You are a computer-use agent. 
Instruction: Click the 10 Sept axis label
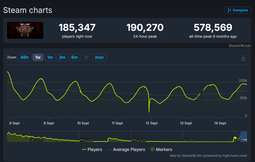(x=83, y=123)
